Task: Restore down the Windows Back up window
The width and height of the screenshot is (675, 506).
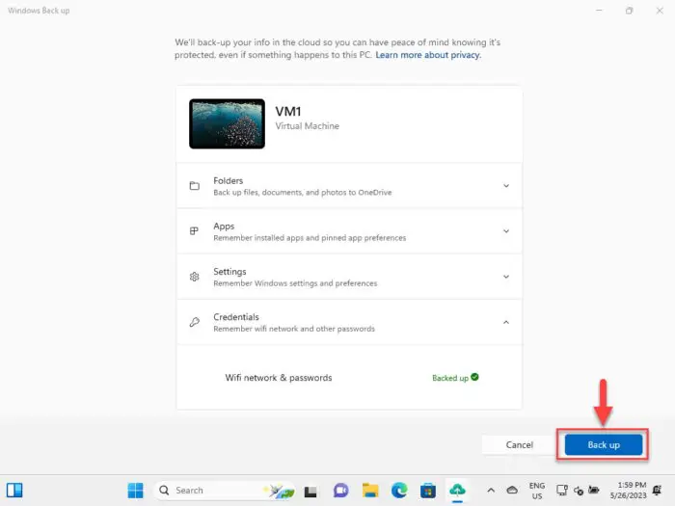Action: click(x=630, y=11)
